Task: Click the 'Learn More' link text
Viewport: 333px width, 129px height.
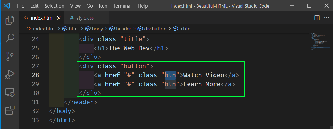Action: (202, 84)
